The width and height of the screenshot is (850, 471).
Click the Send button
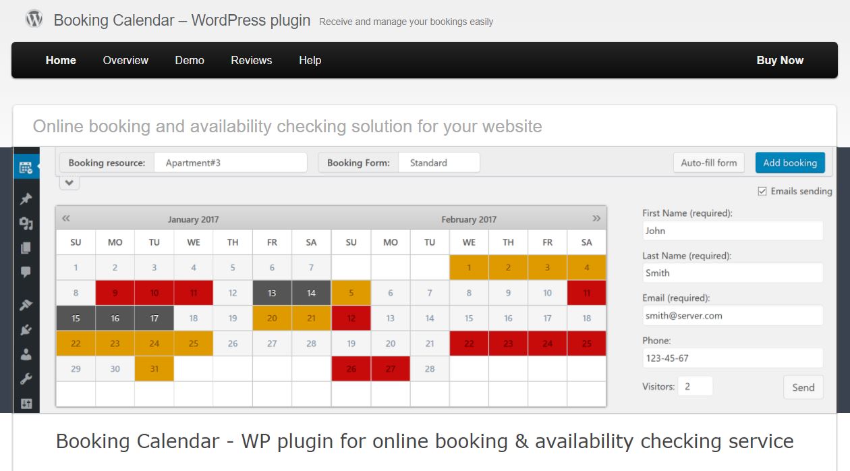[803, 387]
